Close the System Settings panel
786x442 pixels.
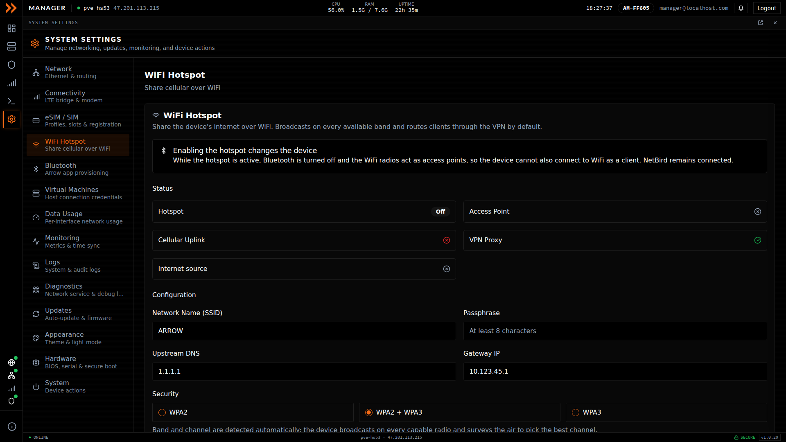pyautogui.click(x=775, y=23)
